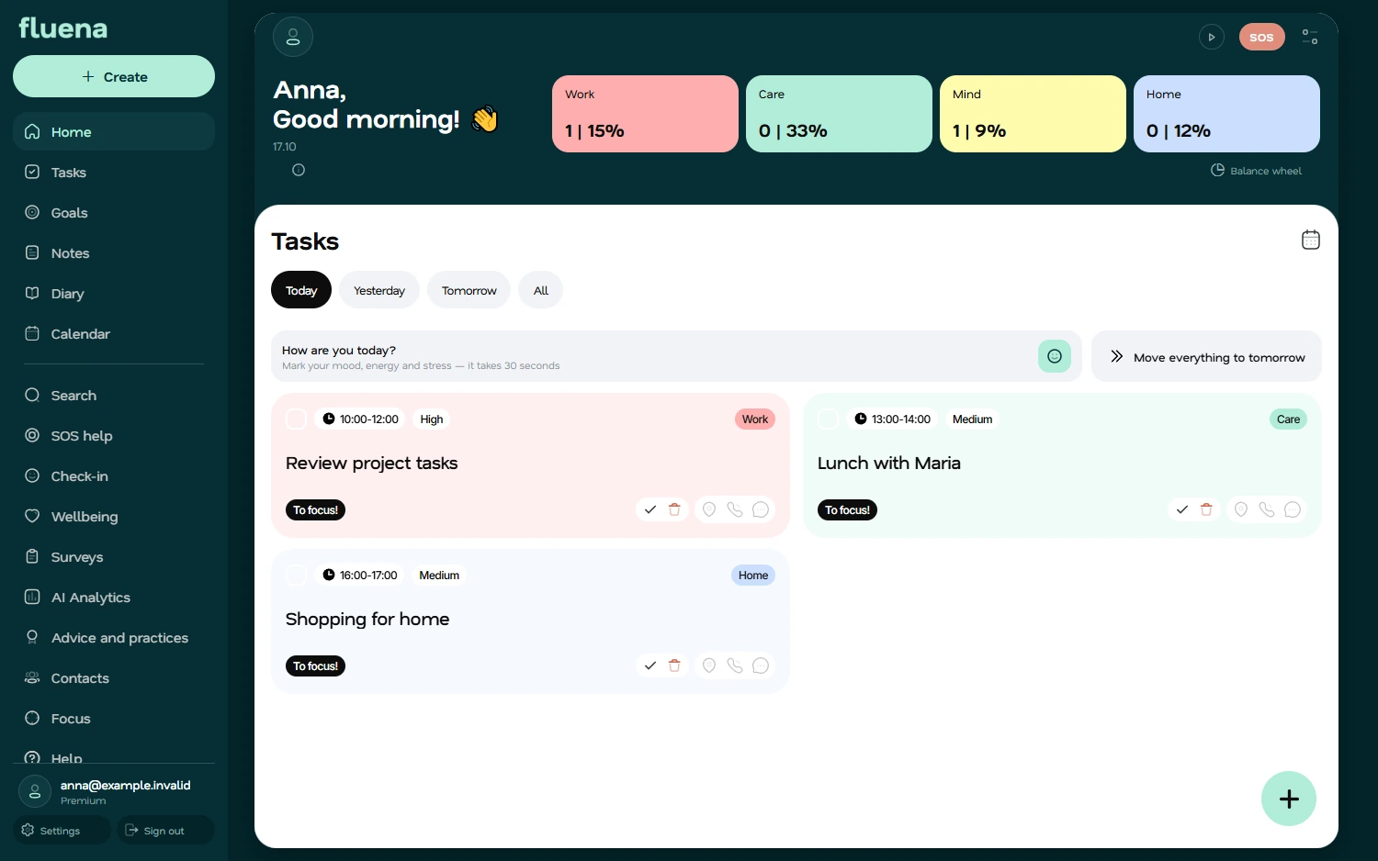Open the calendar icon in Tasks panel
The width and height of the screenshot is (1378, 861).
(x=1311, y=240)
